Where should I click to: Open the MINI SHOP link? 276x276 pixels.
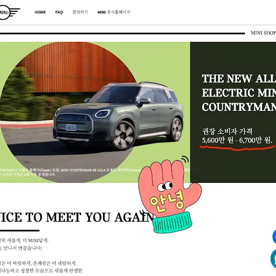[263, 33]
